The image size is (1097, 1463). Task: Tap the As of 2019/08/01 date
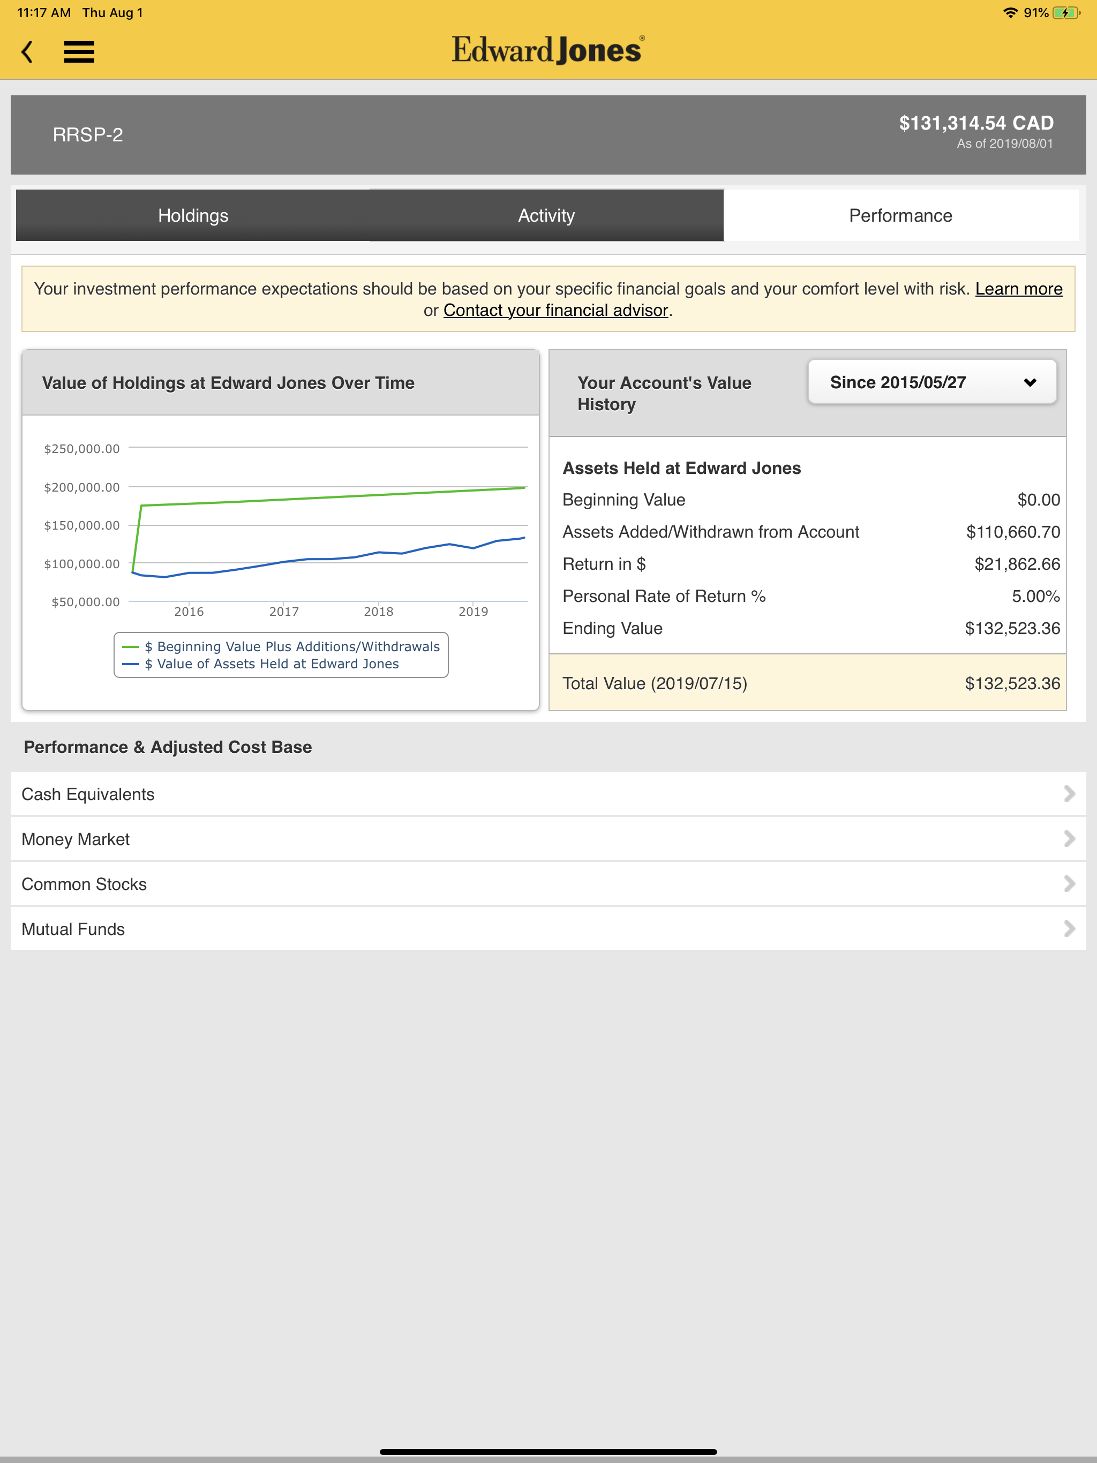point(1004,144)
